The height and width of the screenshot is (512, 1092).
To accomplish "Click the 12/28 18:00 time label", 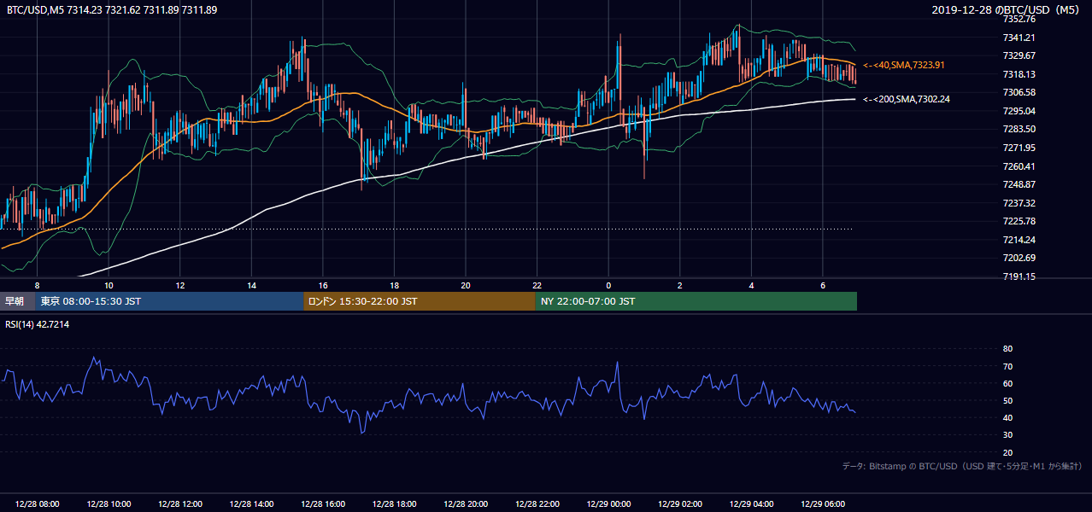I will pos(394,504).
